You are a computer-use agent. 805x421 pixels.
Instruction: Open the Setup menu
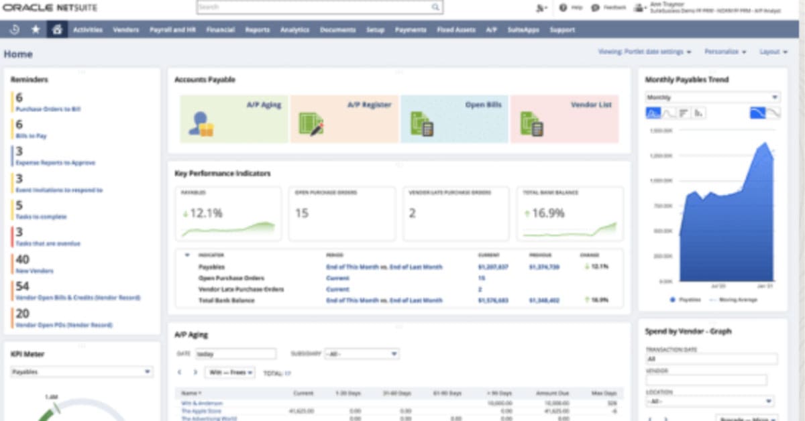click(x=376, y=30)
